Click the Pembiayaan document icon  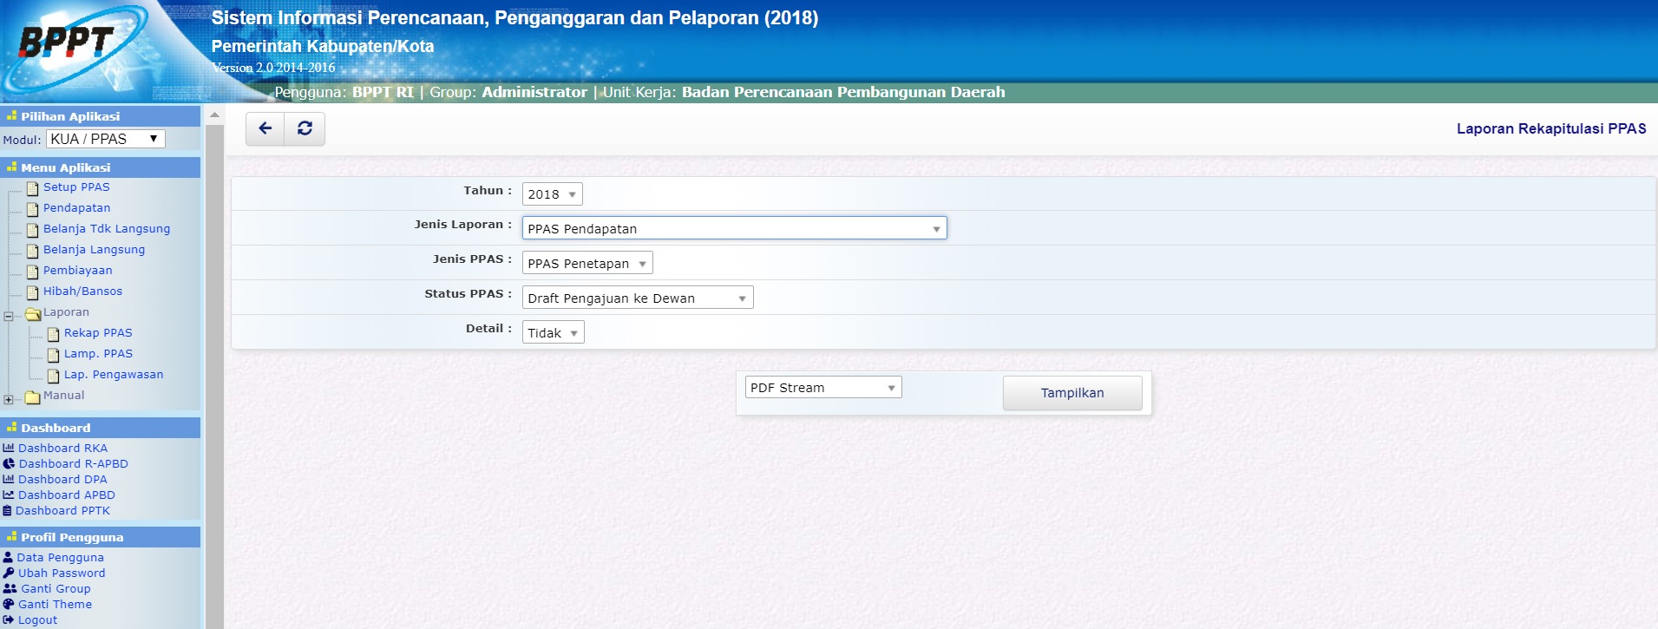(33, 272)
